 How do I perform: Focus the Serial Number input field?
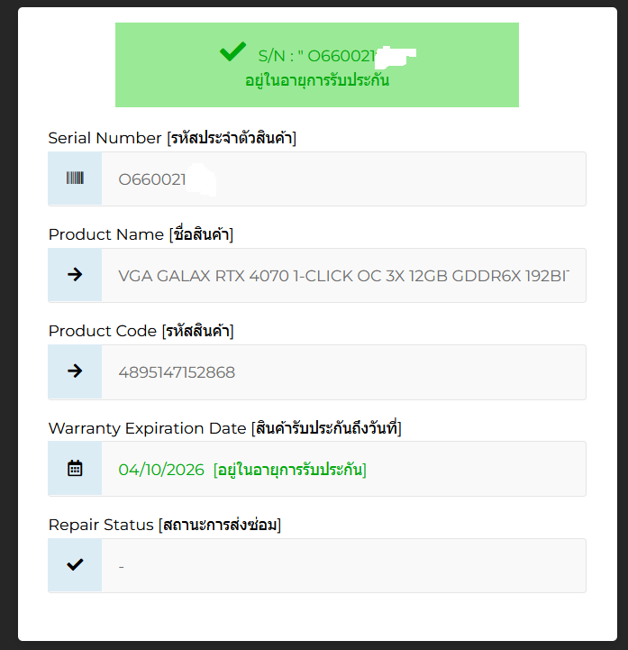[x=342, y=179]
